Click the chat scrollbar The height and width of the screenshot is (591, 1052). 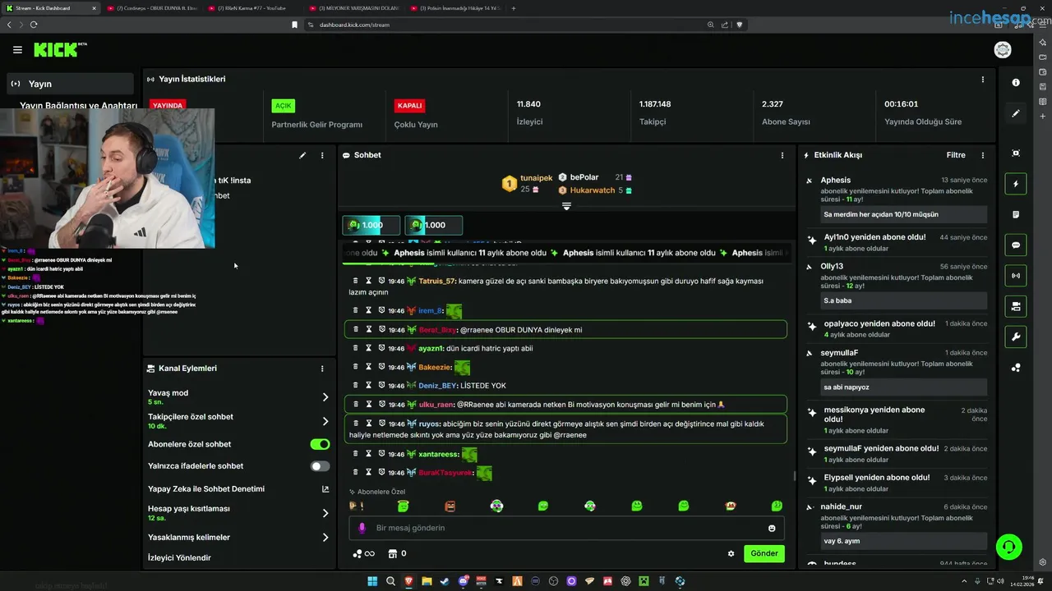(x=793, y=476)
